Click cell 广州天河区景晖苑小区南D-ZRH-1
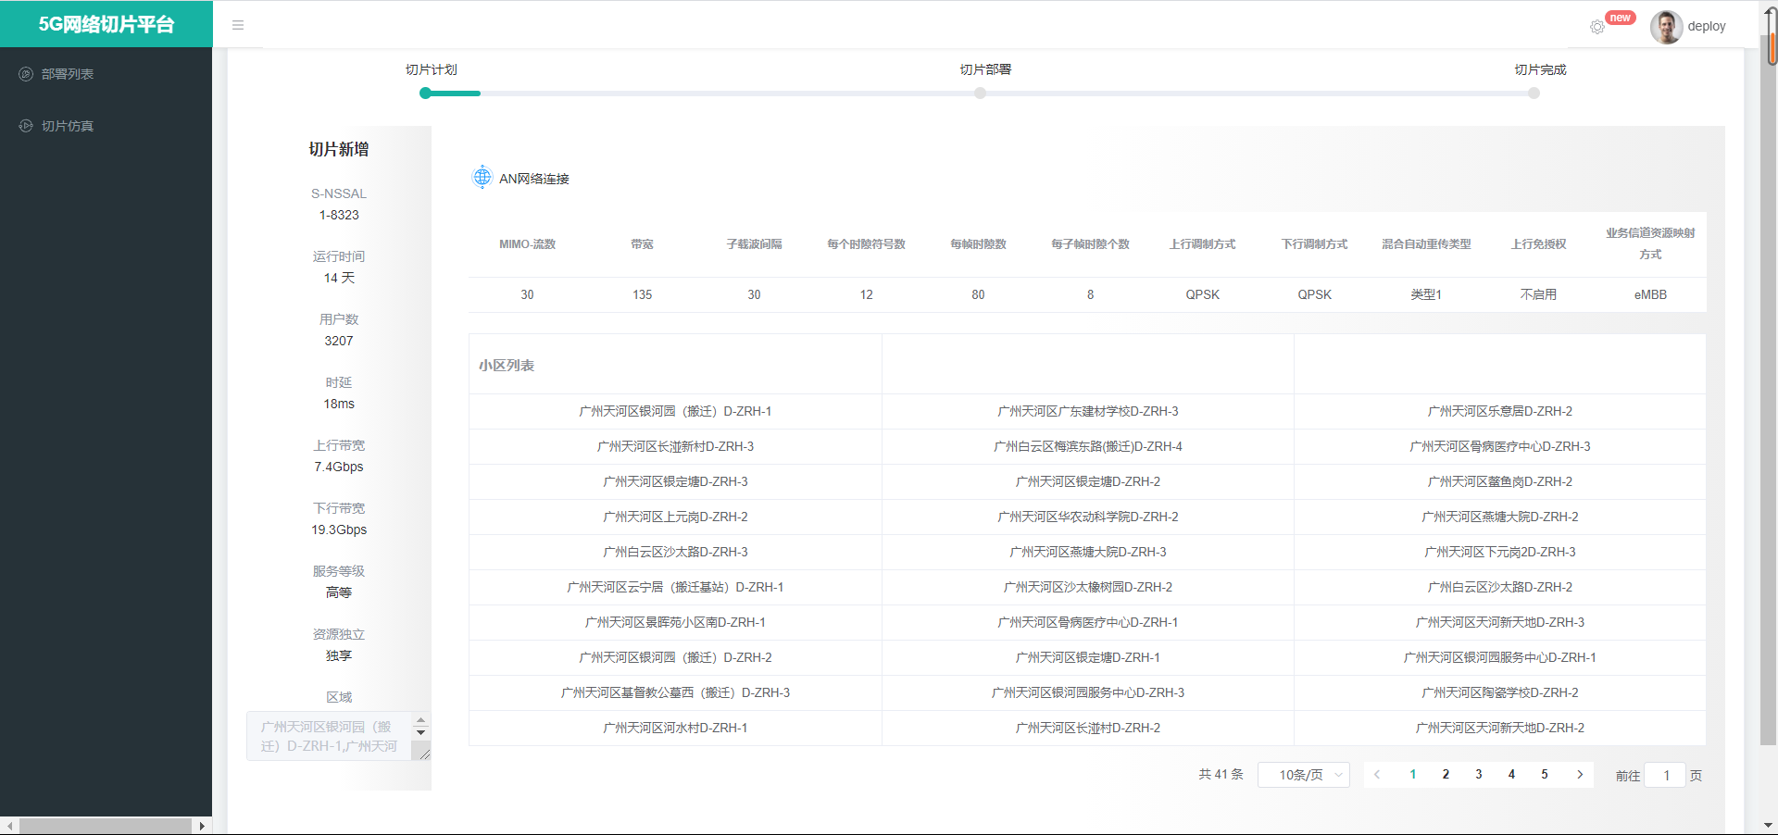 pos(675,622)
